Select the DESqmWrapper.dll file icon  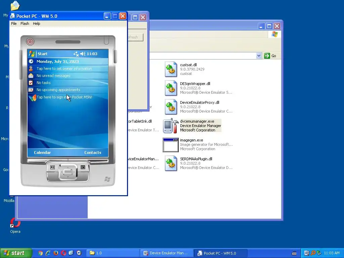click(171, 88)
